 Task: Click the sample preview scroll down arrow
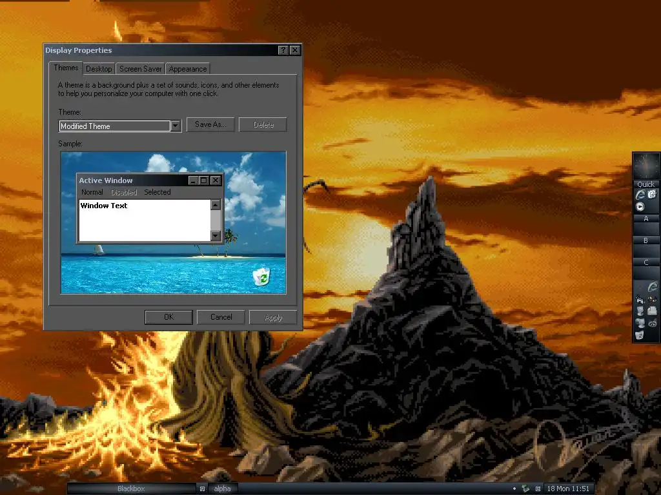pos(216,236)
